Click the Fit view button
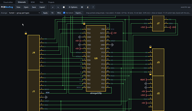The width and height of the screenshot is (192, 111). pyautogui.click(x=52, y=13)
